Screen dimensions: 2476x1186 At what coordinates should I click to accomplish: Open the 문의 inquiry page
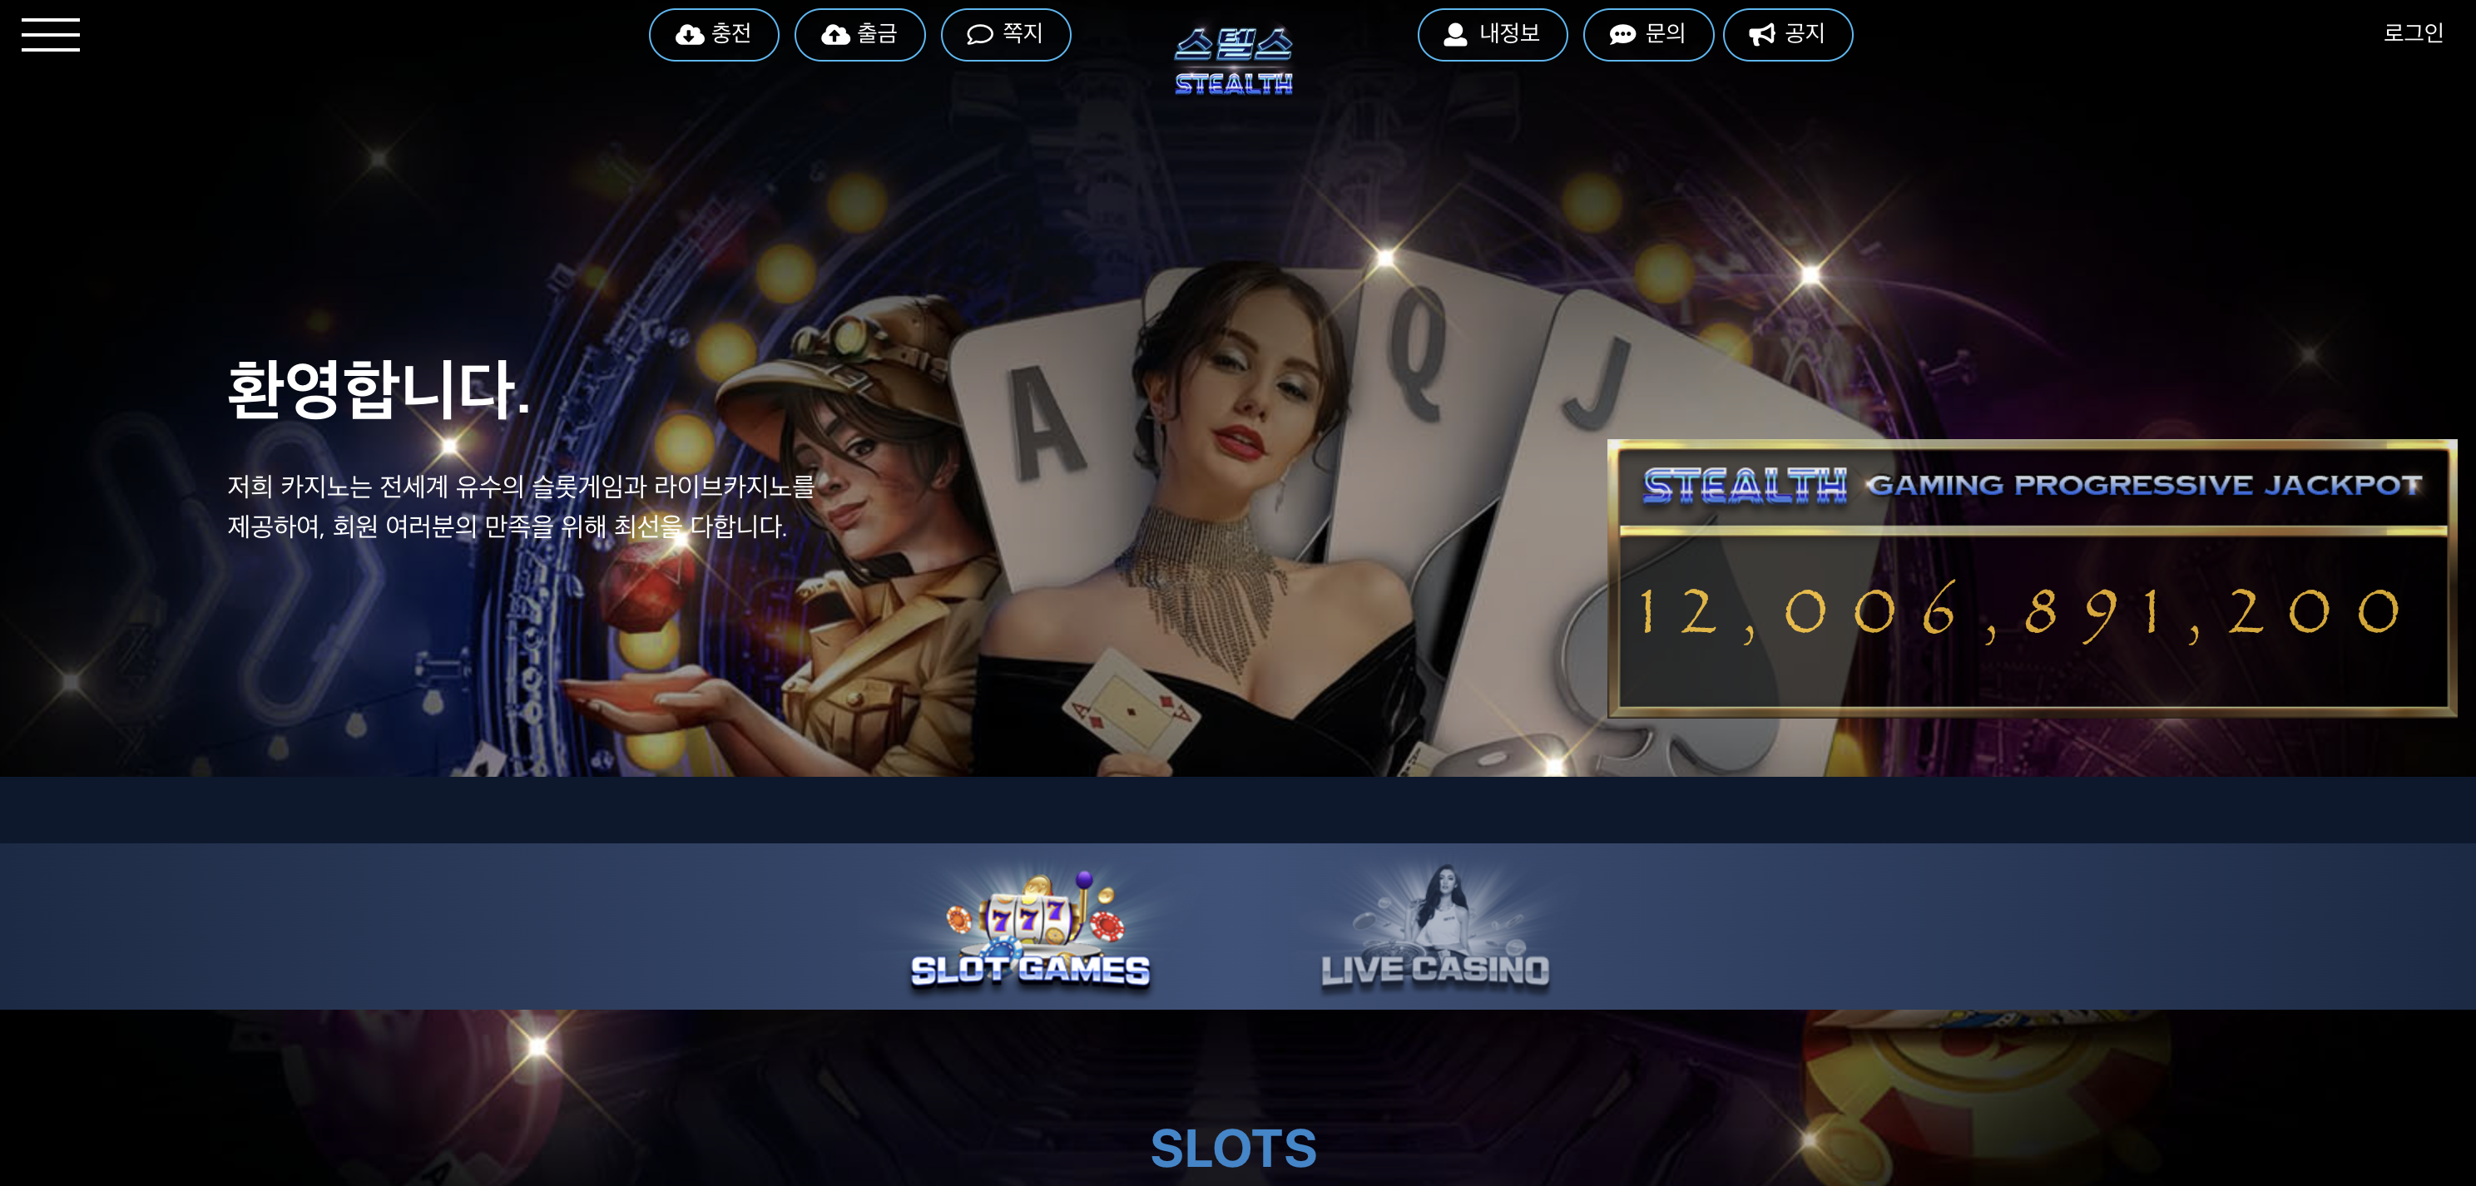(x=1647, y=35)
